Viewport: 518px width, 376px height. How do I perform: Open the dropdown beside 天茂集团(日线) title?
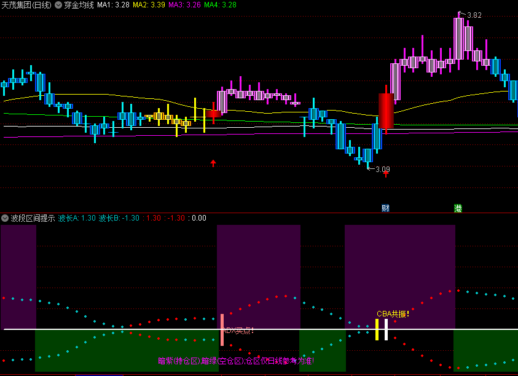coord(58,5)
